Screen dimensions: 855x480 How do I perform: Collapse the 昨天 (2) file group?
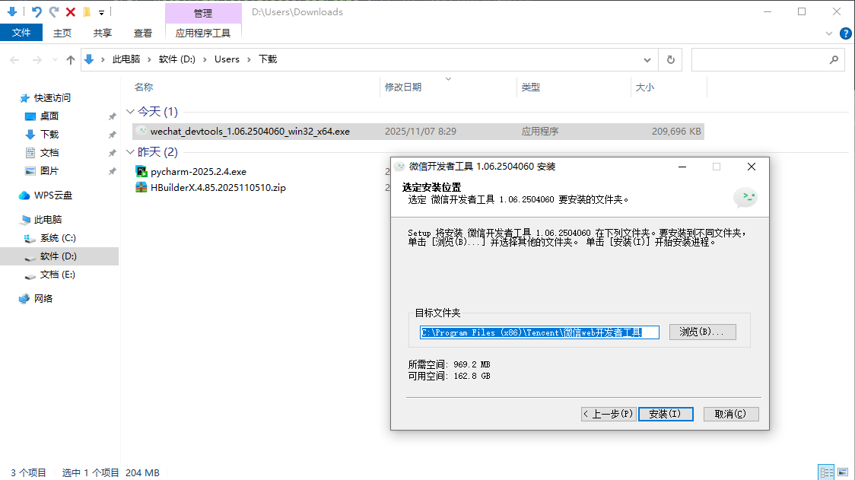click(x=130, y=152)
